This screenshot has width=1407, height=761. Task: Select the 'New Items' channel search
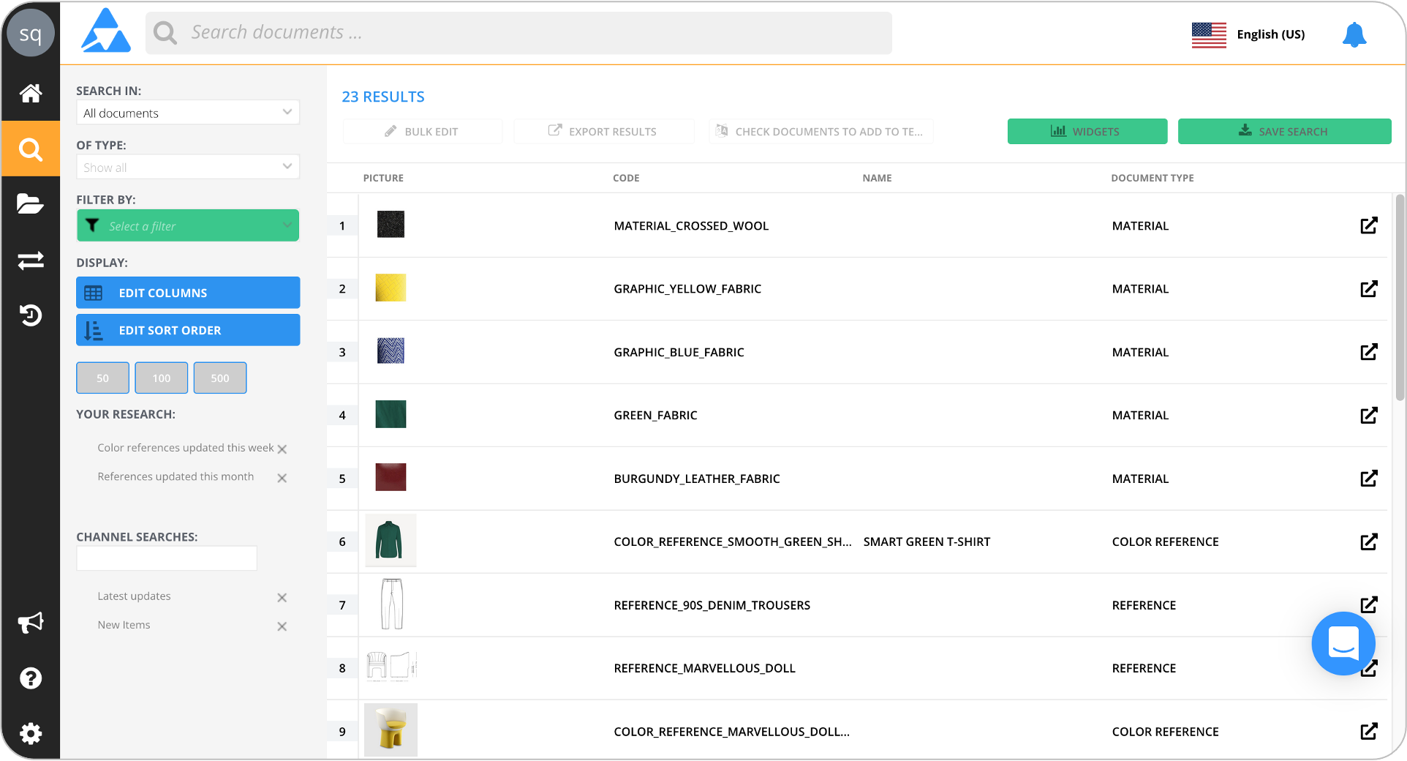124,625
